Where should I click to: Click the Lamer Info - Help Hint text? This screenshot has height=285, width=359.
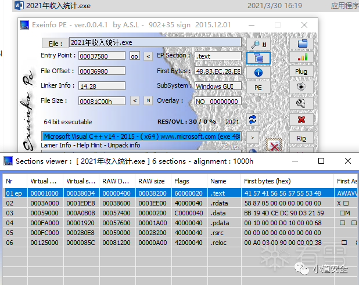tap(90, 145)
